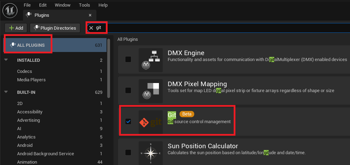Click the DMX Engine description text
Viewport: 350px width, 165px height.
coord(257,60)
